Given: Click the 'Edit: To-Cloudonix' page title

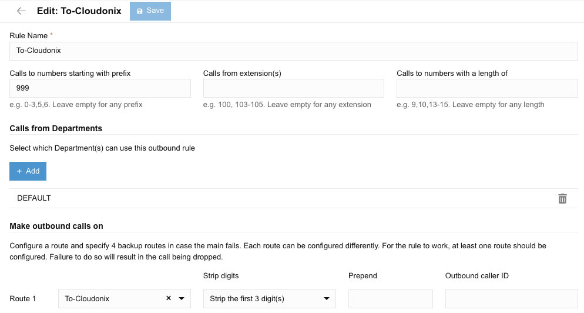Looking at the screenshot, I should [79, 11].
